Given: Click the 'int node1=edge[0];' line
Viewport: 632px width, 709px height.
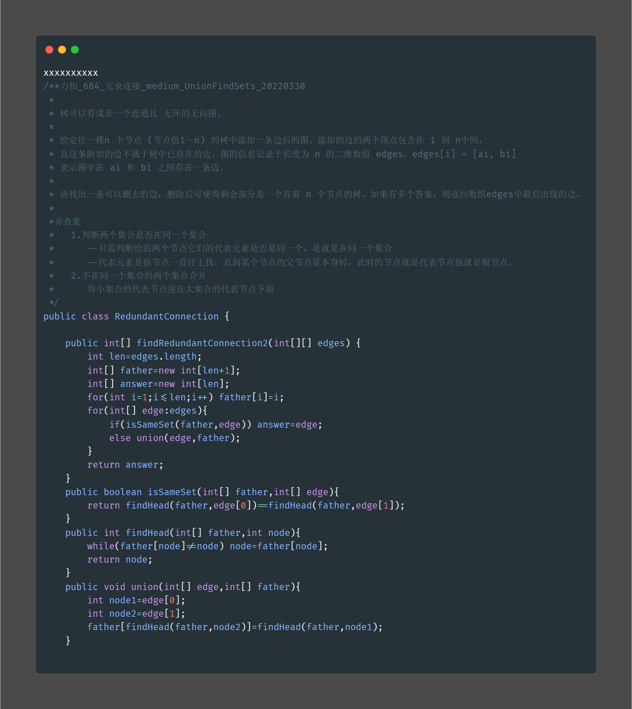Looking at the screenshot, I should click(x=136, y=600).
